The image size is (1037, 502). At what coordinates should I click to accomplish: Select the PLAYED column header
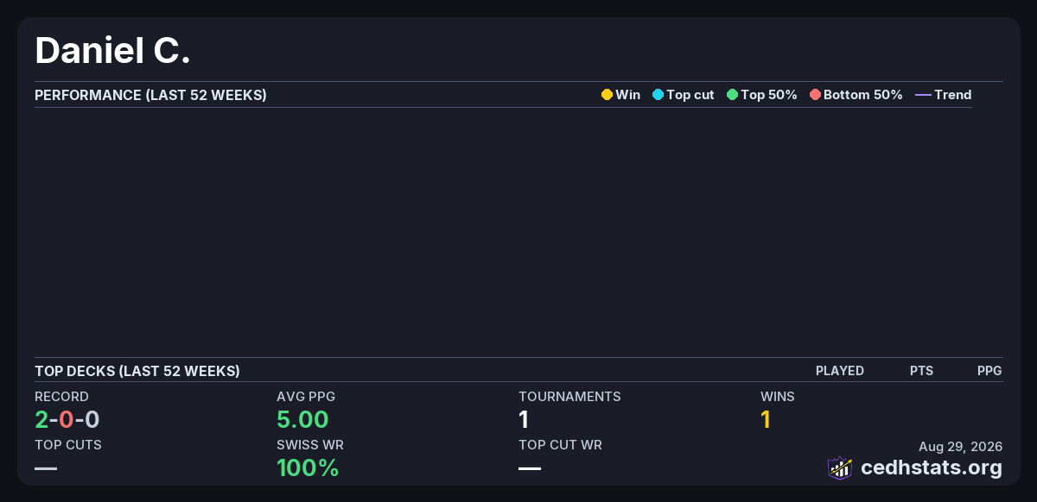(x=840, y=371)
